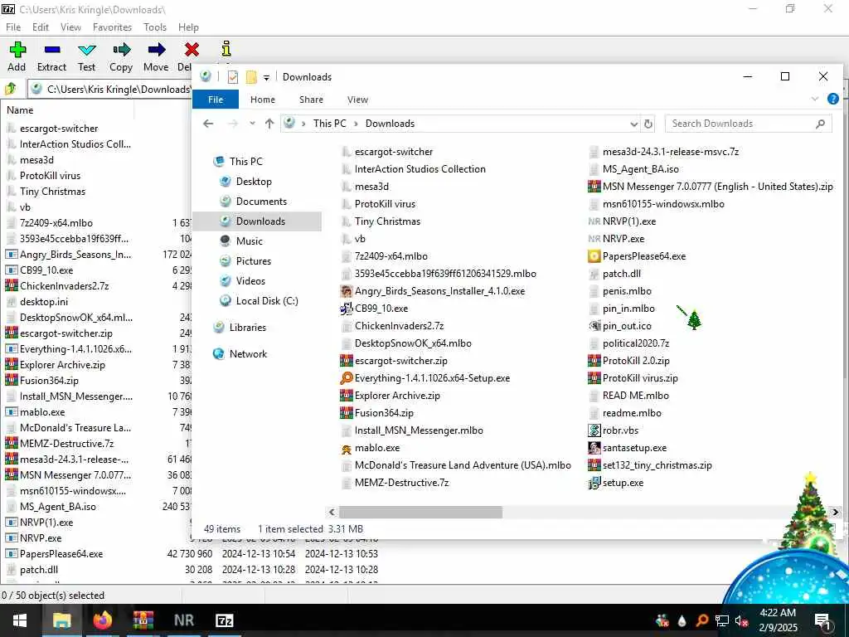This screenshot has width=849, height=637.
Task: Select mablo.exe in the Explorer file list
Action: (370, 448)
